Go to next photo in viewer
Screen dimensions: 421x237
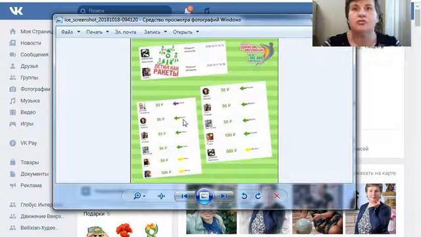224,196
